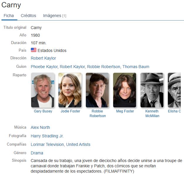Click Elisha C's partially visible cast photo
This screenshot has height=177, width=184.
[174, 90]
